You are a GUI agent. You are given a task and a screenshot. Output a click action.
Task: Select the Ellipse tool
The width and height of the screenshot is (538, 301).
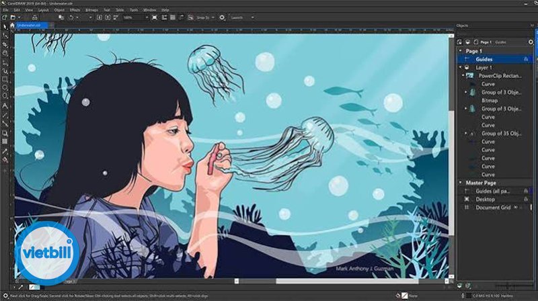[5, 88]
